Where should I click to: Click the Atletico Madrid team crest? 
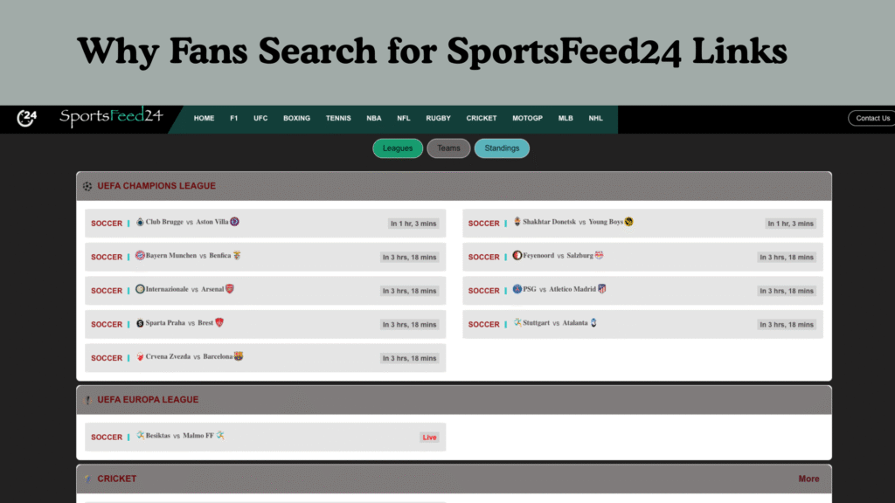coord(602,289)
